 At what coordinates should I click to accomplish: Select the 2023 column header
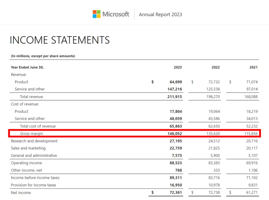178,67
